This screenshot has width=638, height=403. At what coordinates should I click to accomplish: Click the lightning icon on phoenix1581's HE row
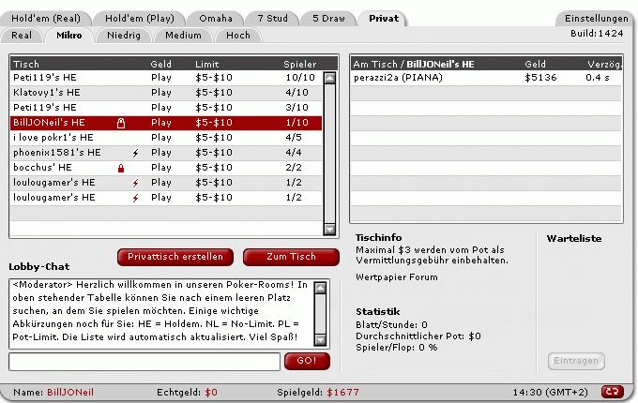point(135,153)
